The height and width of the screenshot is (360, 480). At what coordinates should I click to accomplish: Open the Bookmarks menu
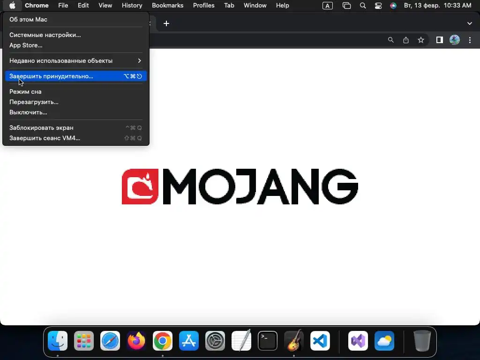[167, 6]
